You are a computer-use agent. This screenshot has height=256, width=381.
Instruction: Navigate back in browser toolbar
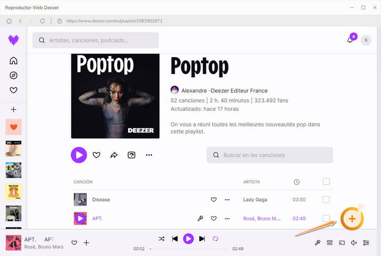(x=20, y=21)
